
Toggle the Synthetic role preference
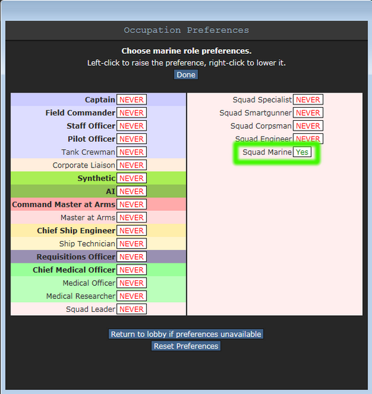[x=131, y=178]
